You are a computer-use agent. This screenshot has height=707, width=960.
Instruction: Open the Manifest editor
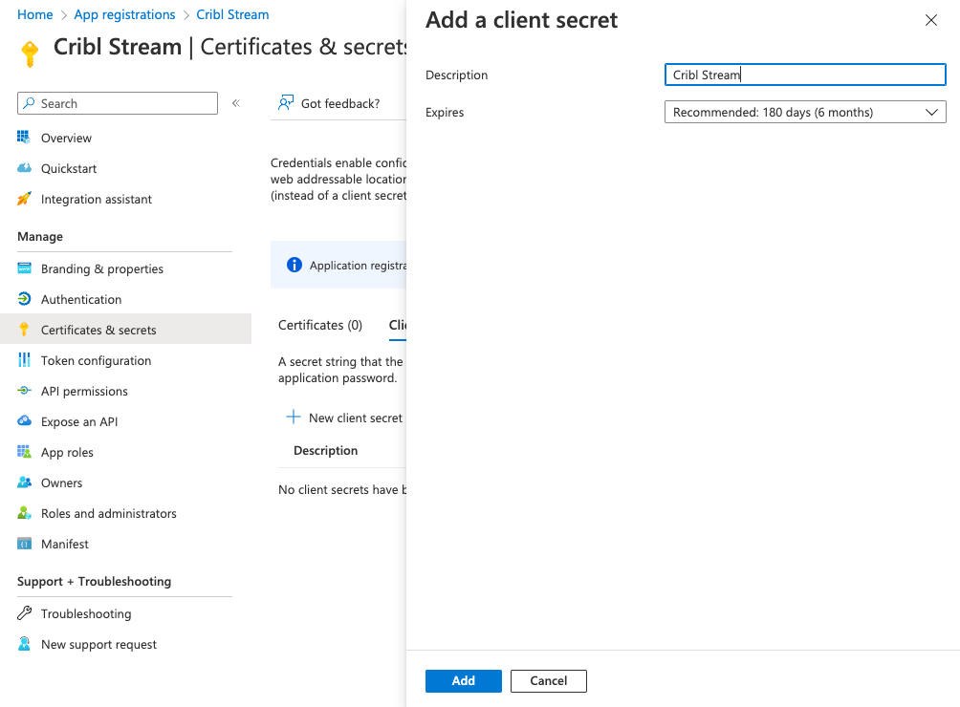(x=64, y=544)
